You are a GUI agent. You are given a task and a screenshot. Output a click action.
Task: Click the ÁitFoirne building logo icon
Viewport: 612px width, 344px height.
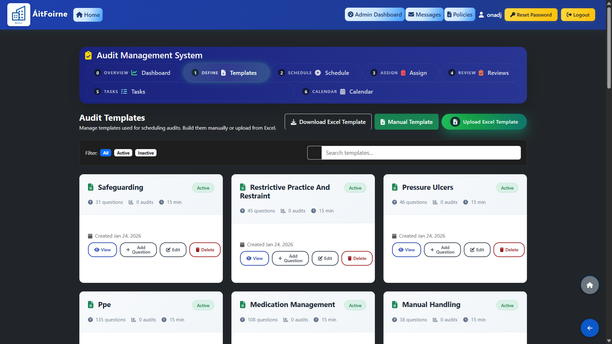(x=18, y=14)
